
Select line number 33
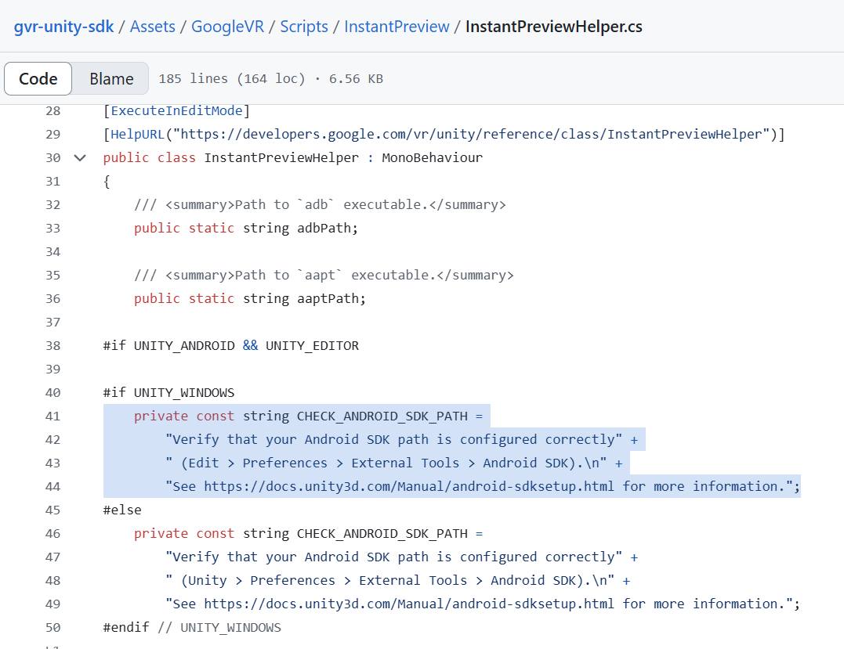coord(53,228)
